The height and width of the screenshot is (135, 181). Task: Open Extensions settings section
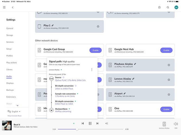pyautogui.click(x=11, y=97)
